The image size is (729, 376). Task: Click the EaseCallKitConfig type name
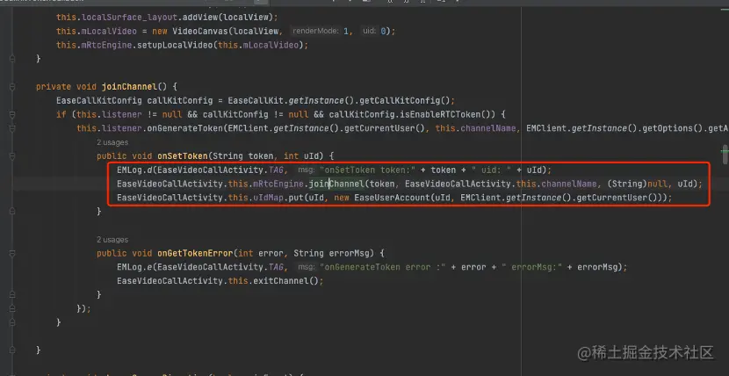[x=99, y=100]
